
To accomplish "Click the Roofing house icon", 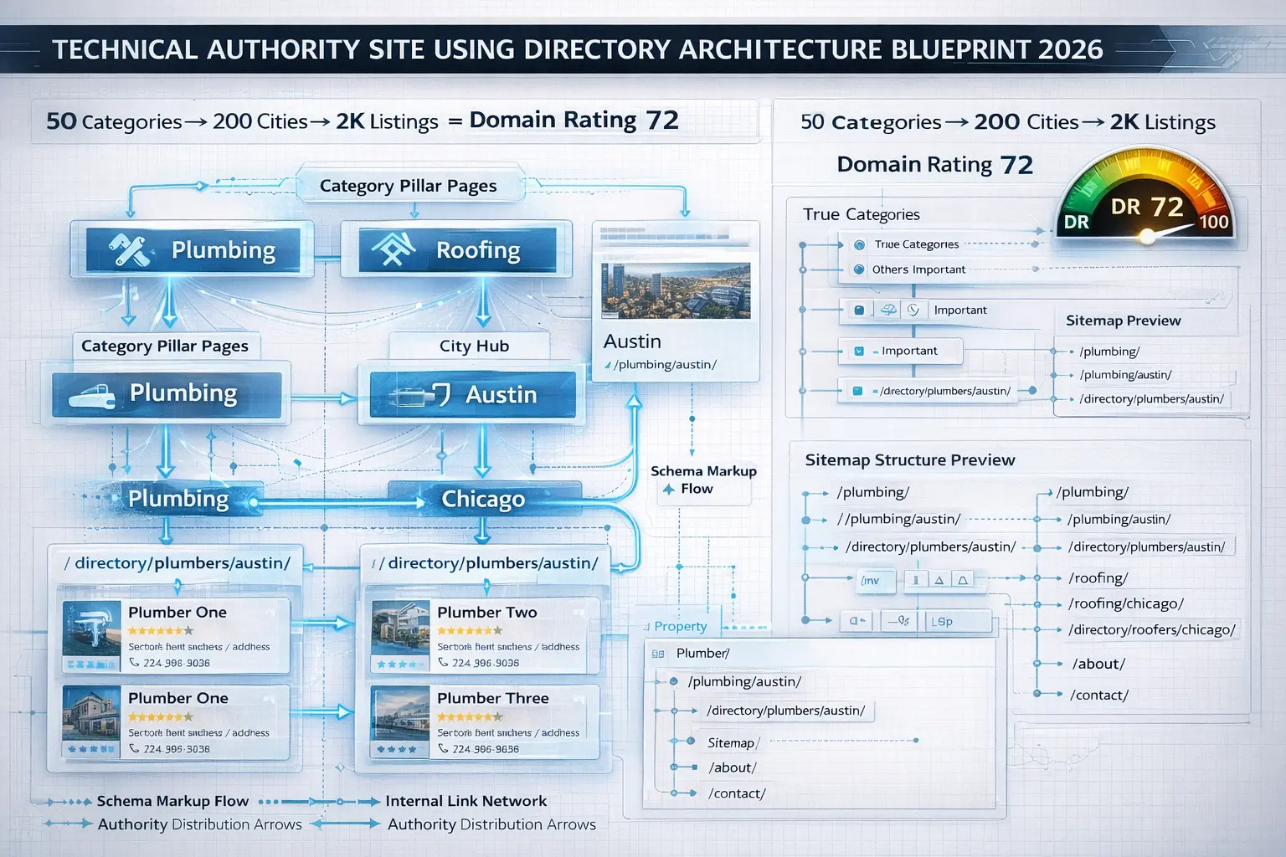I will (x=394, y=248).
